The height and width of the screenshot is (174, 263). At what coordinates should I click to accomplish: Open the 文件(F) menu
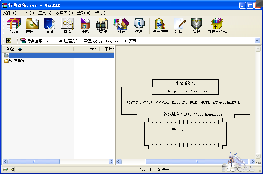click(x=9, y=13)
